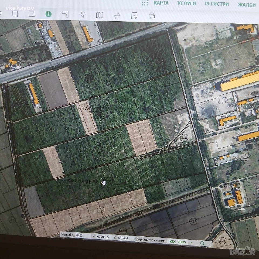Click the zoom-in rectangle tool

point(16,14)
